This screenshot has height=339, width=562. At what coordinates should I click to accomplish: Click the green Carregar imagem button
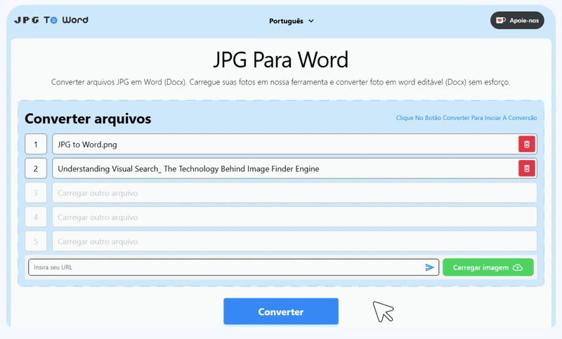[x=488, y=267]
